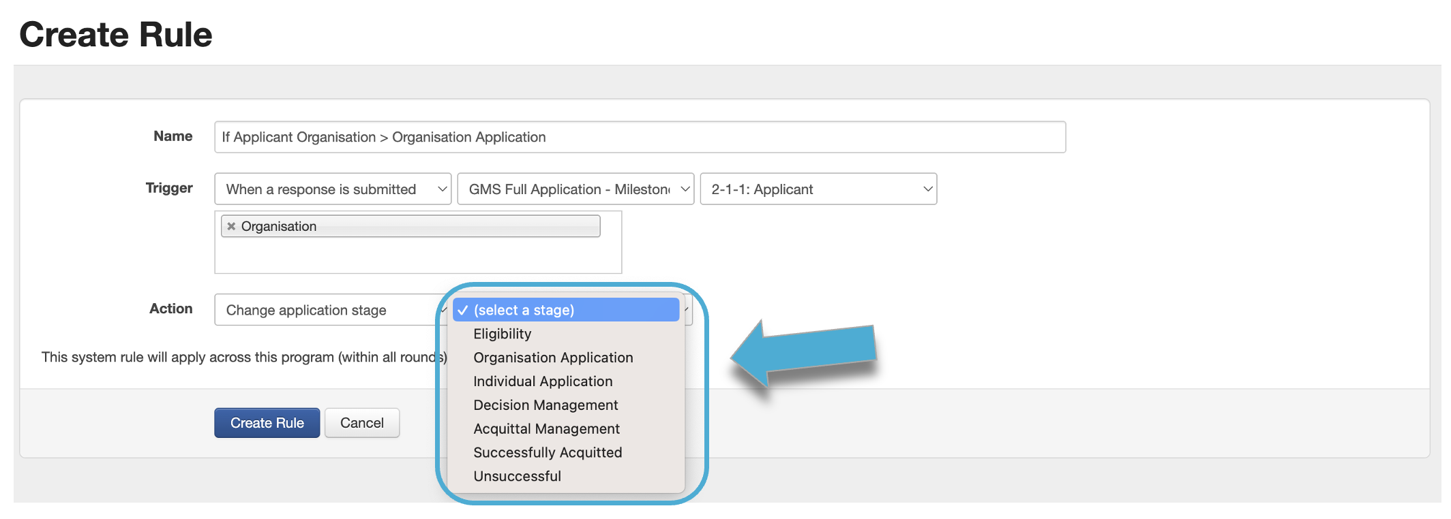Click the Cancel button
The width and height of the screenshot is (1451, 519).
[x=361, y=423]
